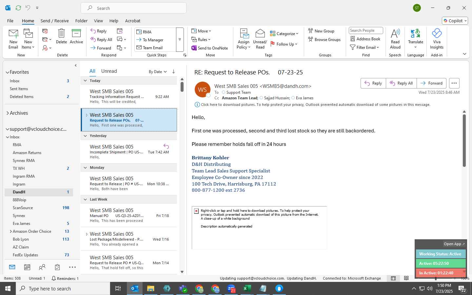Open the Categorize dropdown
The height and width of the screenshot is (295, 472).
point(284,33)
